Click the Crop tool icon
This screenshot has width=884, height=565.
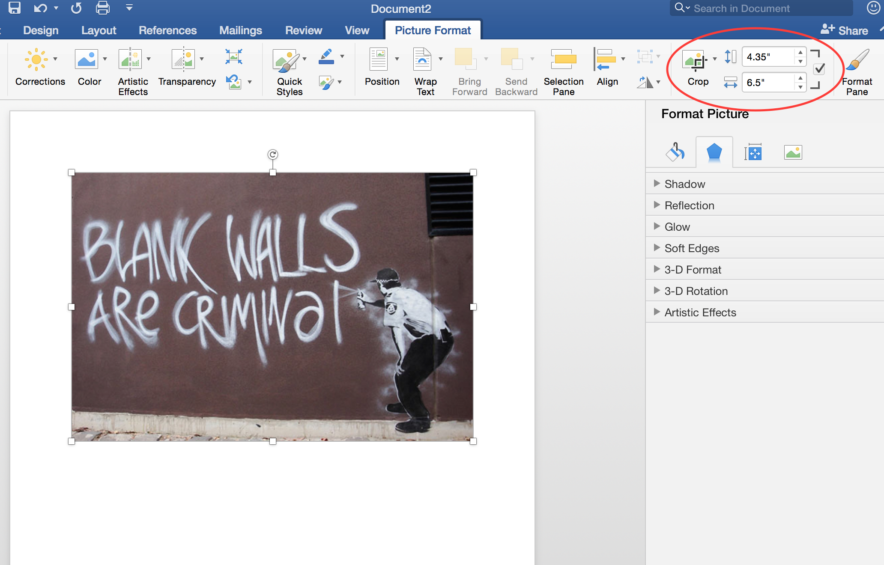point(695,60)
